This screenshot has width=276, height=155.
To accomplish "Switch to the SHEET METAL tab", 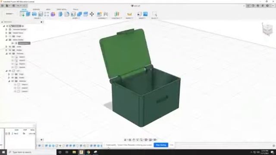I will (62, 9).
